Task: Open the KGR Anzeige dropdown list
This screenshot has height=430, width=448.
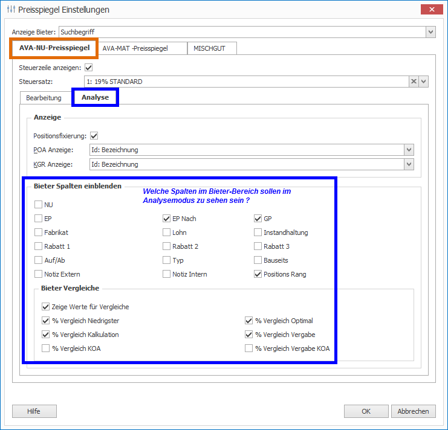Action: coord(409,164)
